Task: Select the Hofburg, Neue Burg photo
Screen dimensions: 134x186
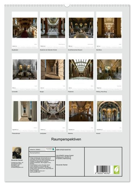Action: coord(109,69)
